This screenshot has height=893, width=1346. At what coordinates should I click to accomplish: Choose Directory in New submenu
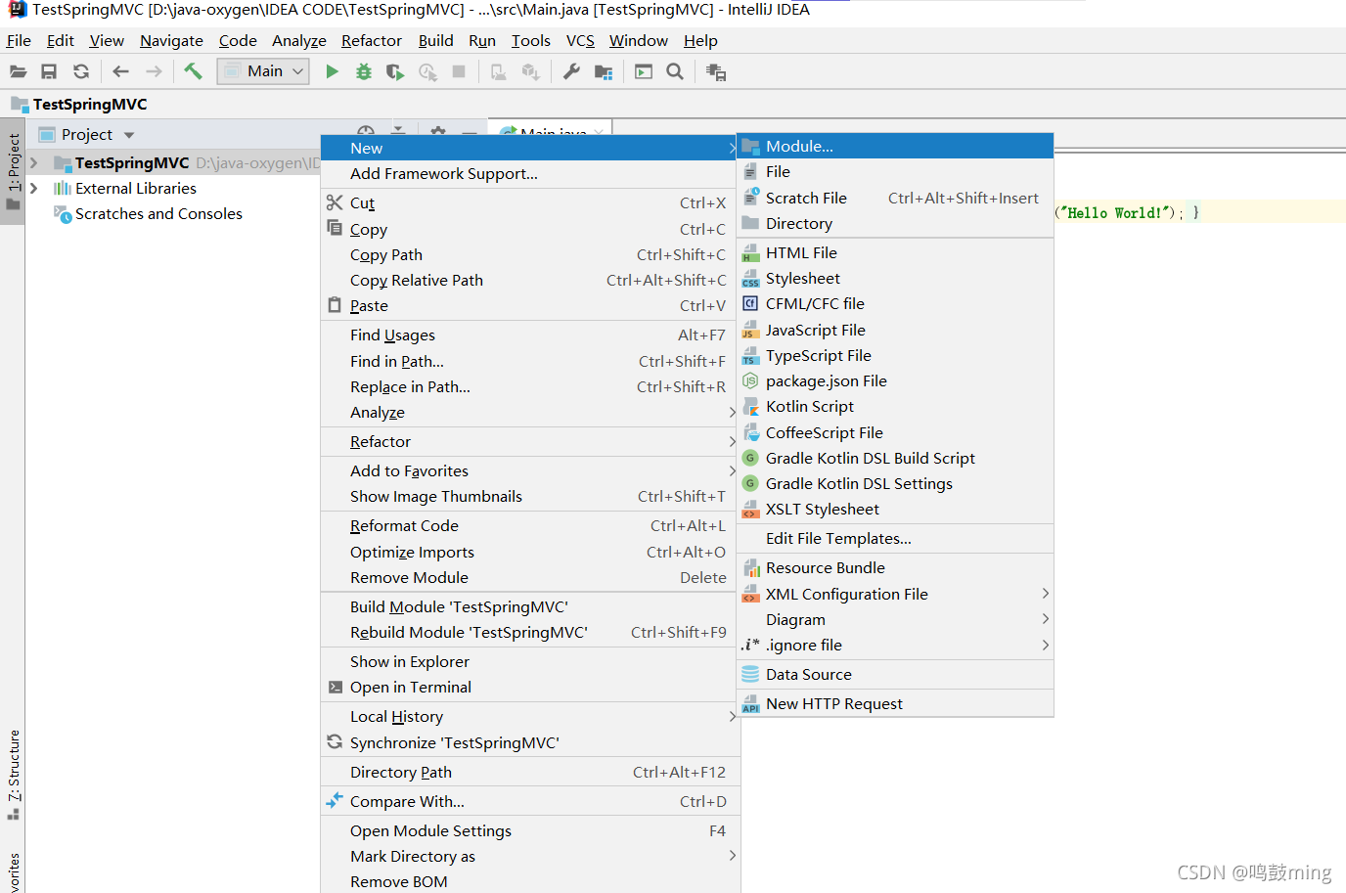[895, 223]
